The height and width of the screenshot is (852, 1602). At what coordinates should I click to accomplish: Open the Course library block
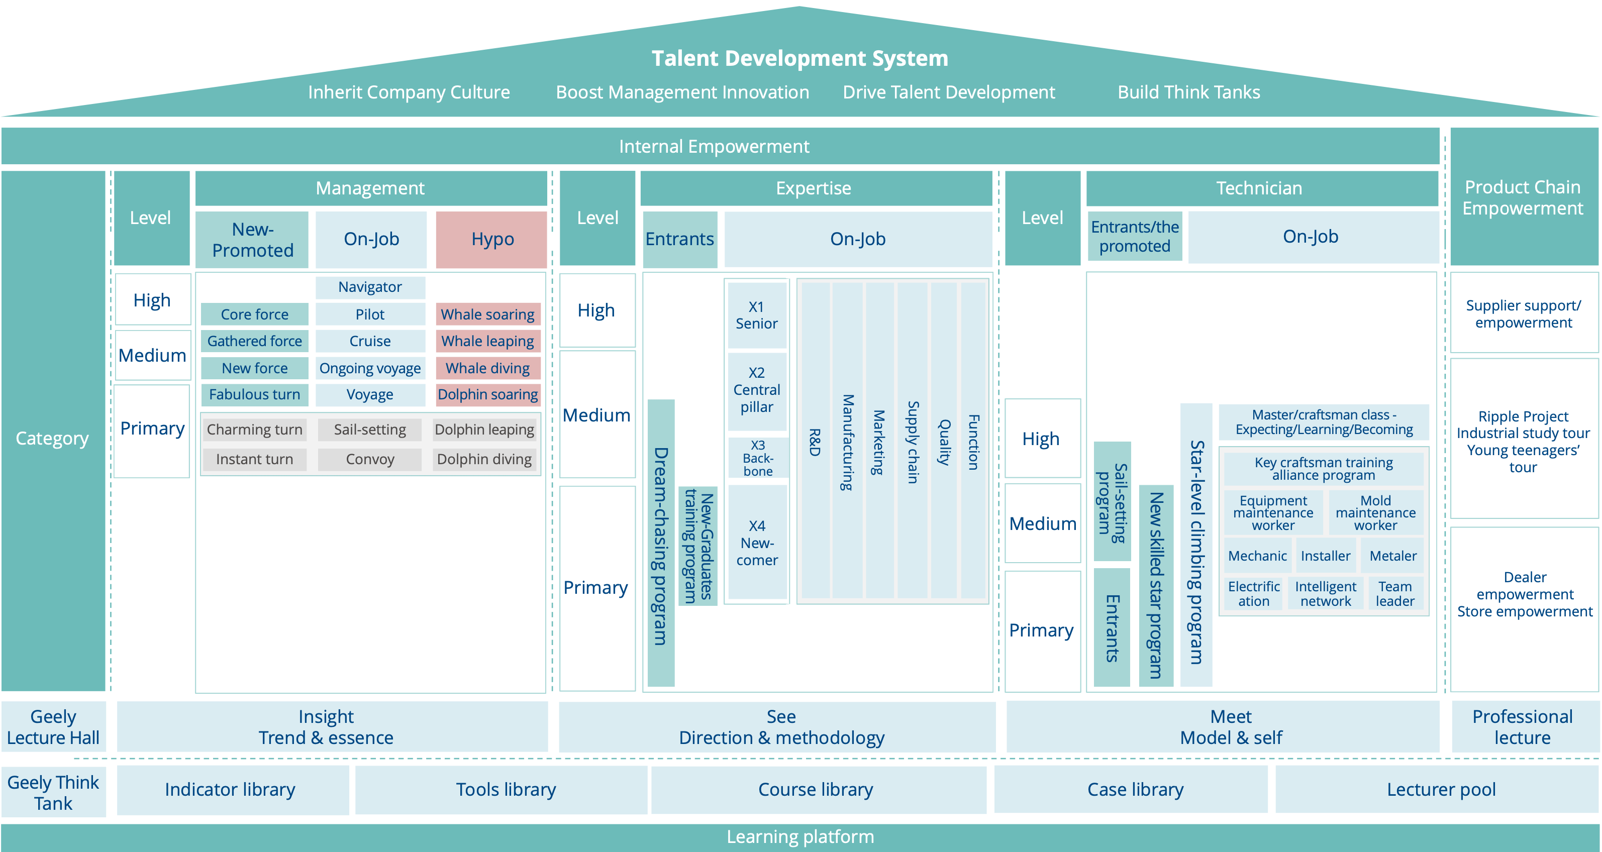[x=816, y=789]
